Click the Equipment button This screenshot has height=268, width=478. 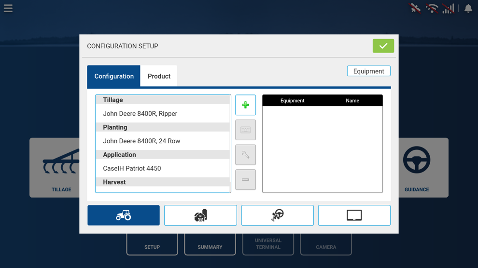click(368, 71)
